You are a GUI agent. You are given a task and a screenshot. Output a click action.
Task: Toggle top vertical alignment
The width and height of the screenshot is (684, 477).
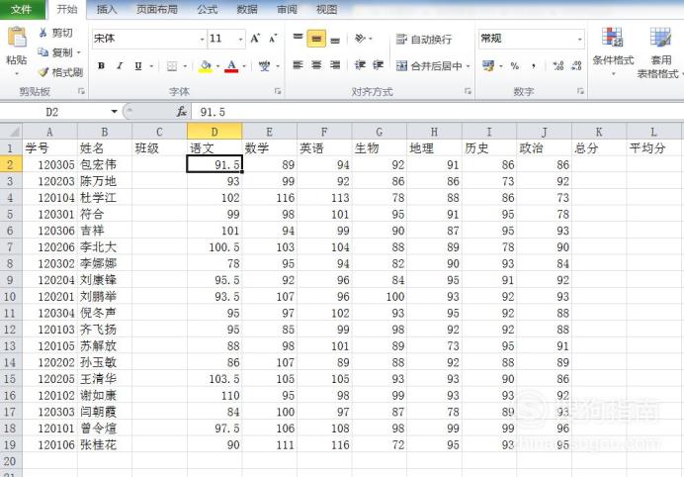(x=298, y=39)
